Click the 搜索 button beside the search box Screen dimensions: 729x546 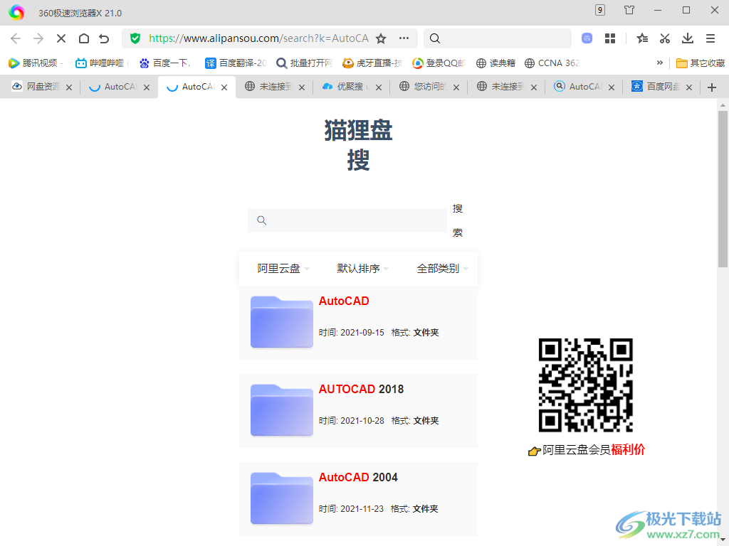point(458,220)
